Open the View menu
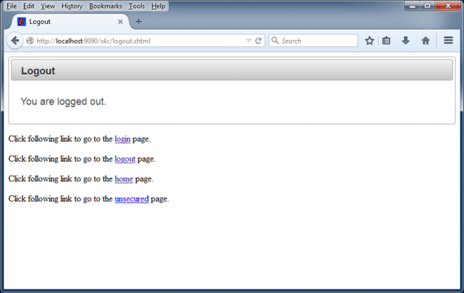 point(48,6)
